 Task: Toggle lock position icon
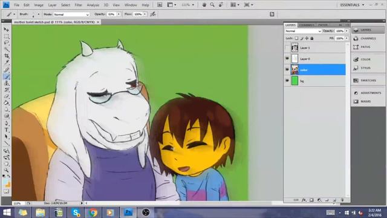pyautogui.click(x=307, y=38)
